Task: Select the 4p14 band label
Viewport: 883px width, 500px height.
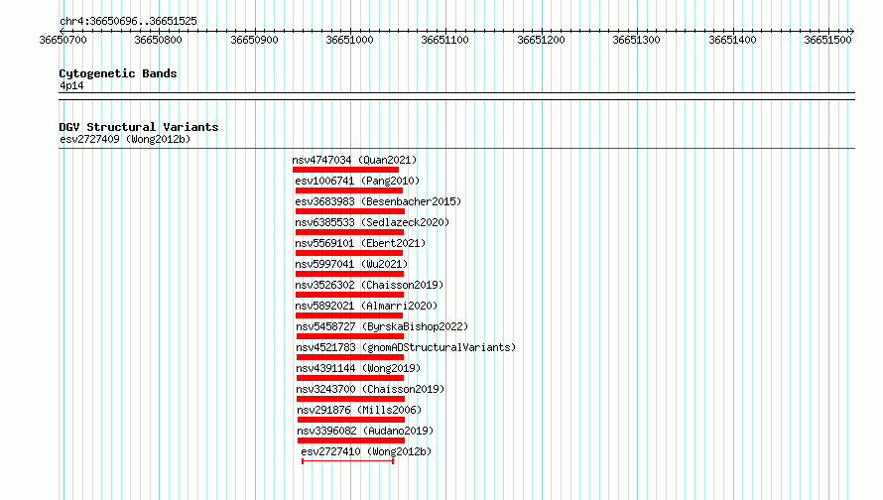Action: pyautogui.click(x=71, y=85)
